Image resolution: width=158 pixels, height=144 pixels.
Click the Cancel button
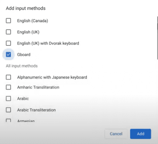116,134
